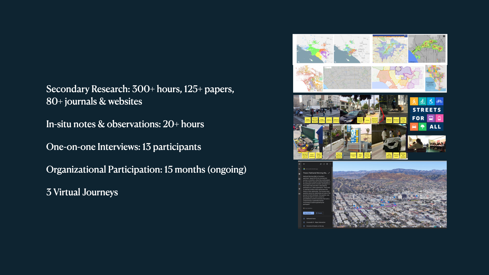
Task: Select the Nathaniel Home place item
Action: click(x=311, y=218)
